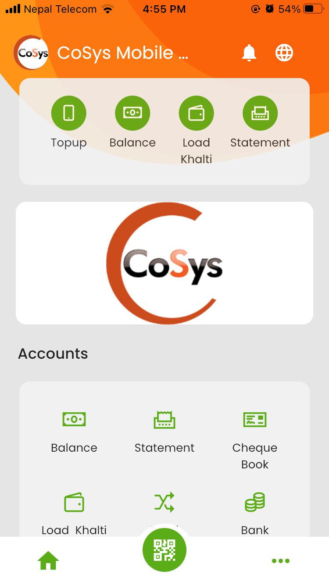Image resolution: width=329 pixels, height=585 pixels.
Task: View Statement in the Accounts section
Action: coord(164,432)
